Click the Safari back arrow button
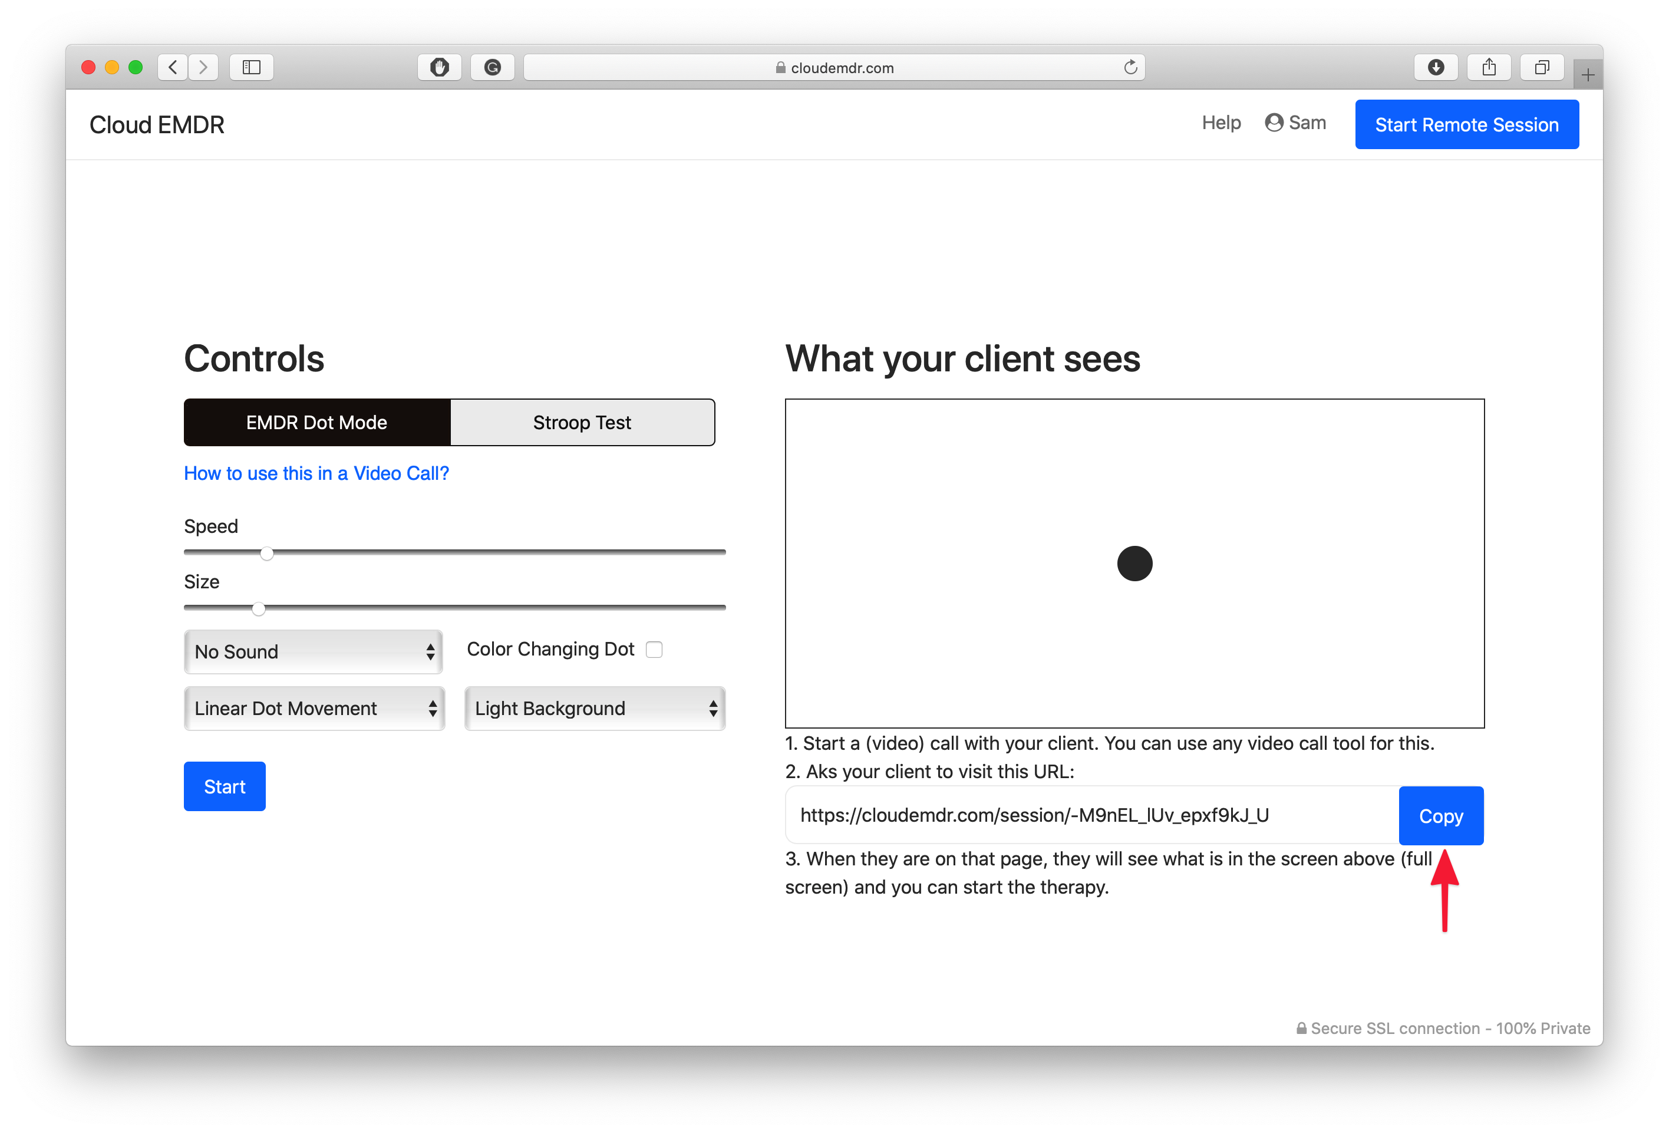The width and height of the screenshot is (1669, 1133). click(172, 68)
